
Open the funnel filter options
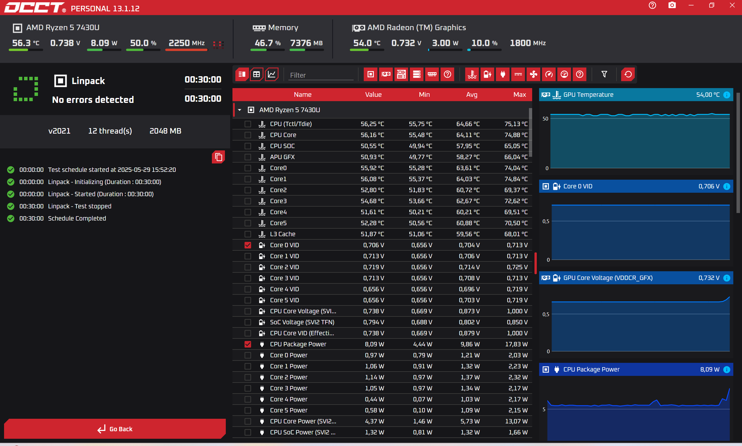pos(604,74)
